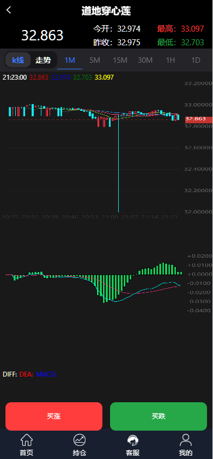Select the 15M timeframe tab
Image resolution: width=213 pixels, height=459 pixels.
tap(120, 60)
